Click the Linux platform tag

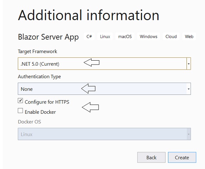coord(105,36)
